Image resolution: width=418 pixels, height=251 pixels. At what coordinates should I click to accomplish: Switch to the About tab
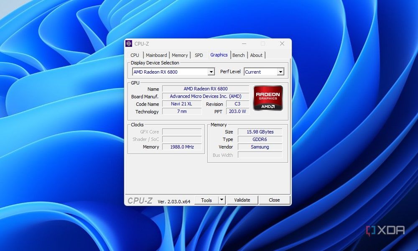pos(256,55)
